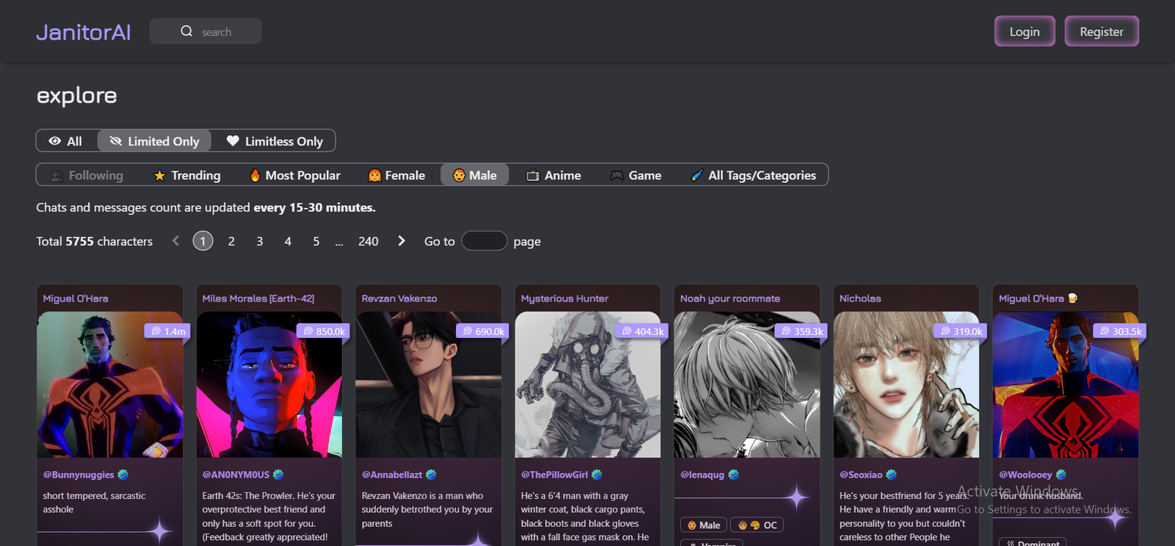Image resolution: width=1175 pixels, height=546 pixels.
Task: Click verified badge next to @Bunnynuggies
Action: click(x=123, y=475)
